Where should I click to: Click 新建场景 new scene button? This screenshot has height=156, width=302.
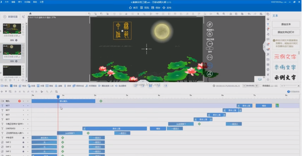(10, 17)
